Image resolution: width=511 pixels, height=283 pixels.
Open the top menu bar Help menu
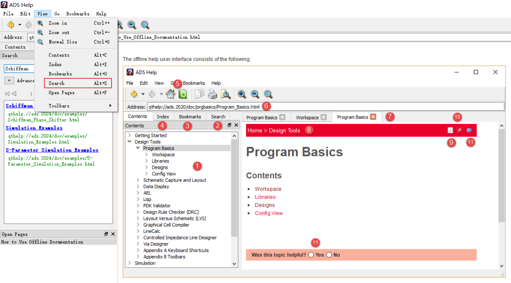(101, 14)
